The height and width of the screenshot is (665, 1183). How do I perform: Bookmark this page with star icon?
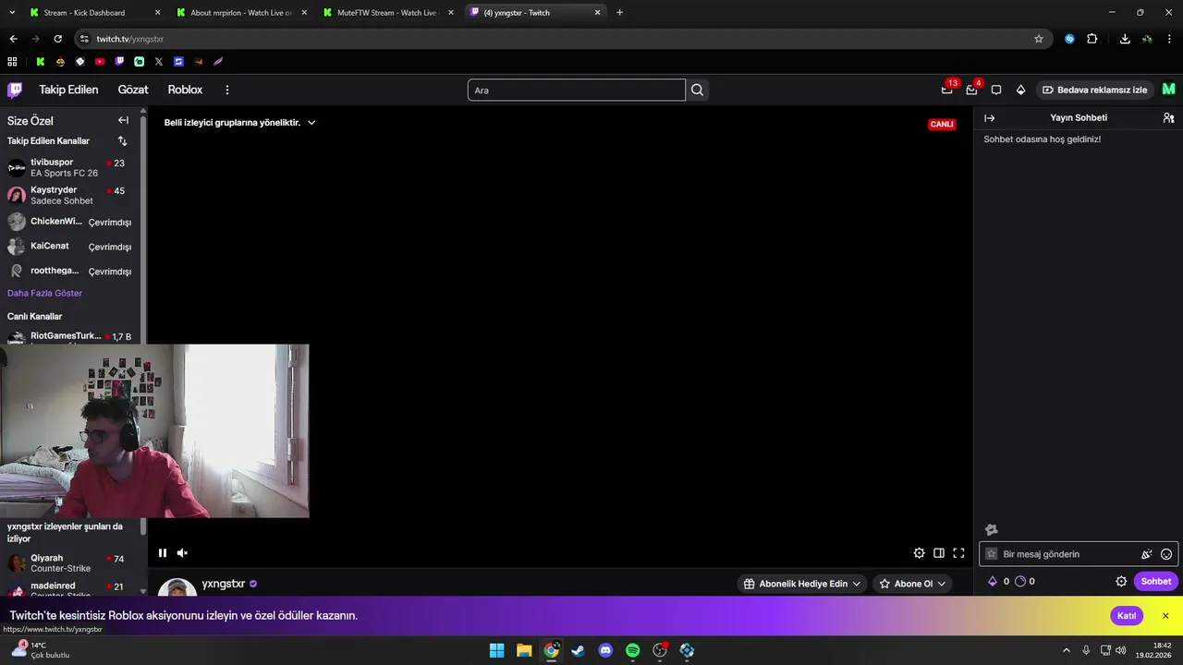[1039, 39]
